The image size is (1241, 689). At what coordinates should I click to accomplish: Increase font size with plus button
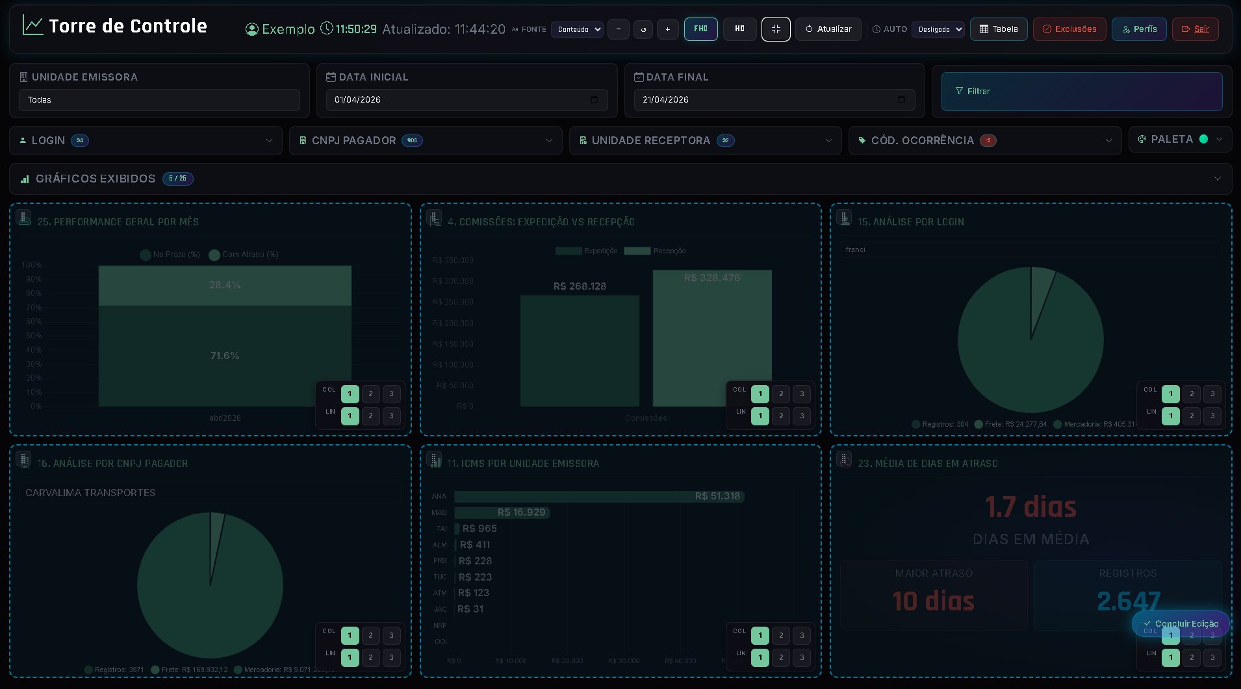pyautogui.click(x=668, y=29)
